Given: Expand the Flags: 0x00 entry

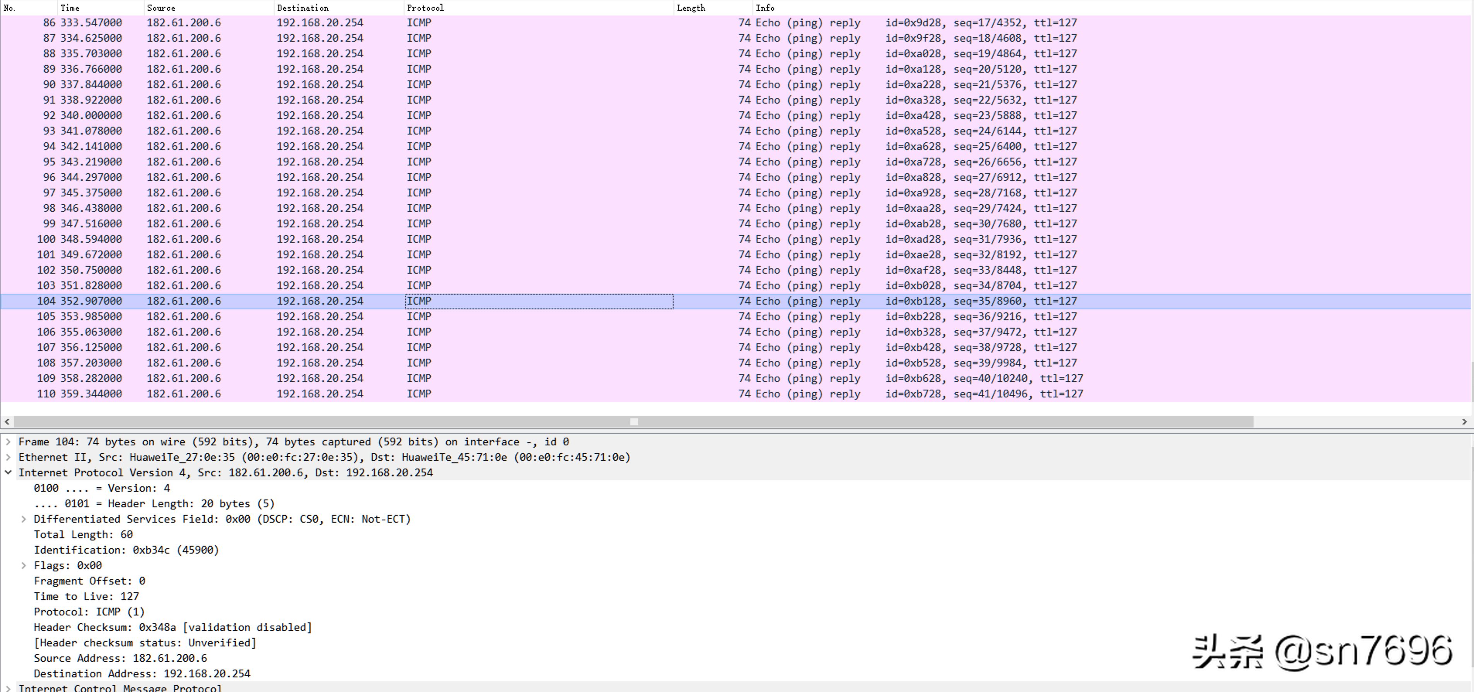Looking at the screenshot, I should tap(24, 565).
